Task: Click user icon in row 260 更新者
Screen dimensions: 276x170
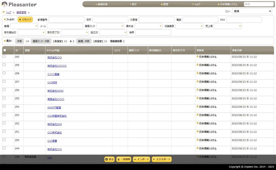Action: 198,56
